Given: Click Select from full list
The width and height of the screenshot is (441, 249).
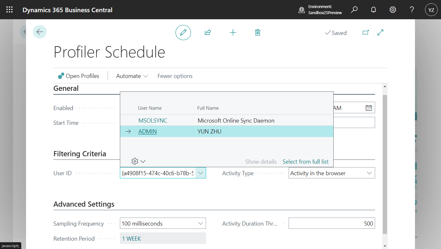Looking at the screenshot, I should (x=305, y=161).
